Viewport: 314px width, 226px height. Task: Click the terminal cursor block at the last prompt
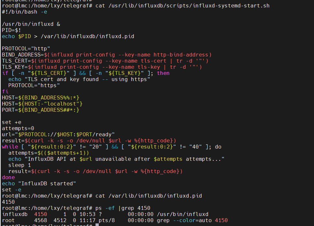coord(97,225)
